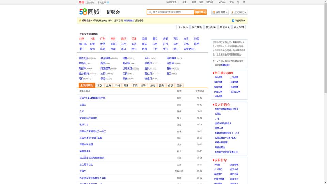The image size is (327, 184).
Task: Click the magnifier icon in search box
Action: click(x=150, y=12)
